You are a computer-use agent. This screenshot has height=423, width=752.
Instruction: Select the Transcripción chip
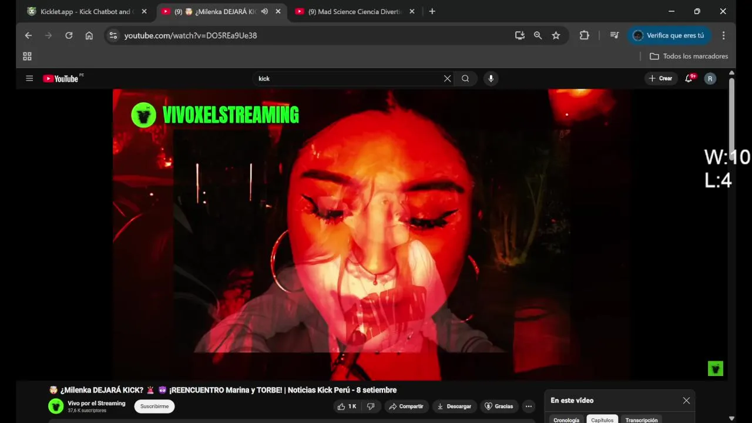[x=641, y=419]
